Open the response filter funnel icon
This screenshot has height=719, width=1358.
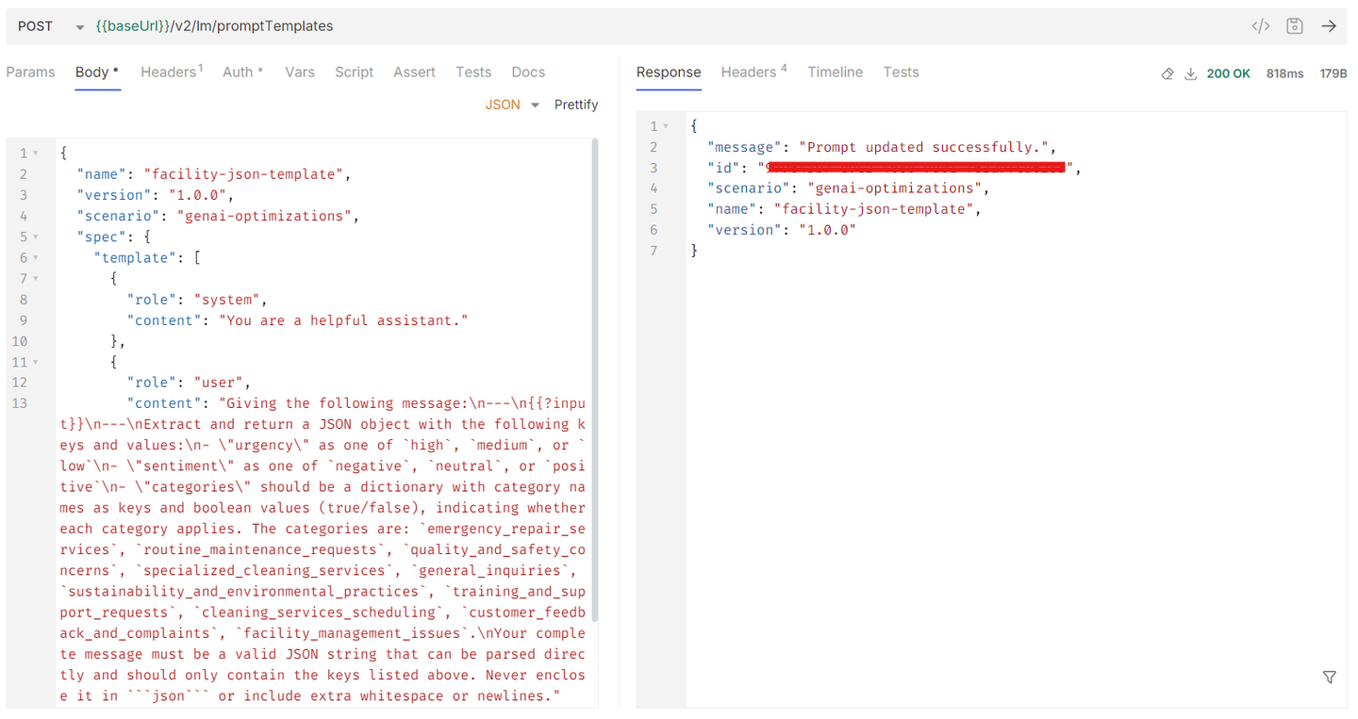1330,677
